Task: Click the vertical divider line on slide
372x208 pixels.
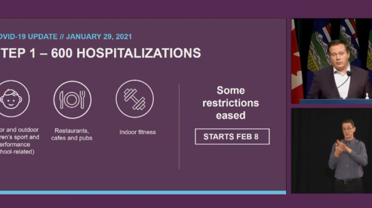Action: point(179,126)
